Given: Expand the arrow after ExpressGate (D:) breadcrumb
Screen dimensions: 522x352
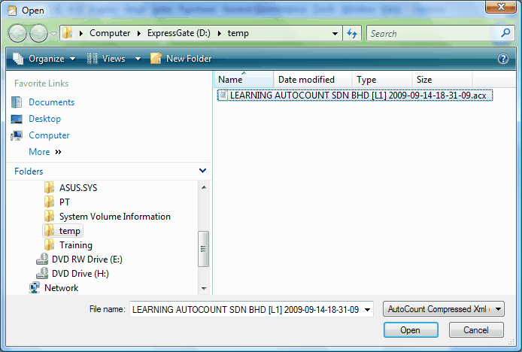Looking at the screenshot, I should [x=220, y=33].
